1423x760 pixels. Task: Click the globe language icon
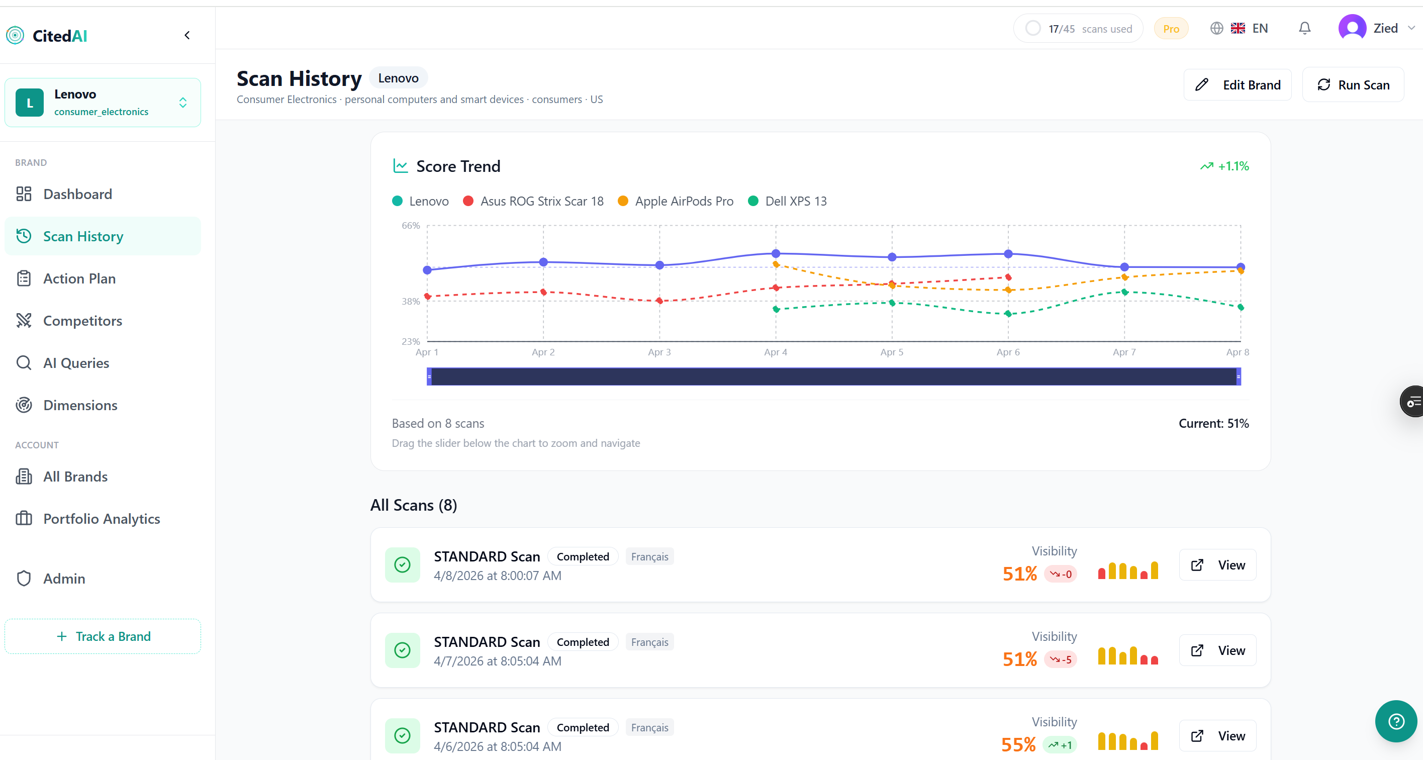tap(1216, 28)
